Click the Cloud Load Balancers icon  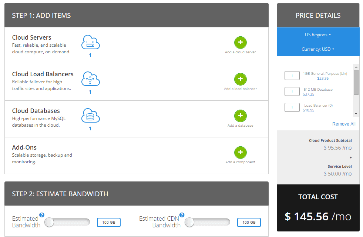coord(90,79)
